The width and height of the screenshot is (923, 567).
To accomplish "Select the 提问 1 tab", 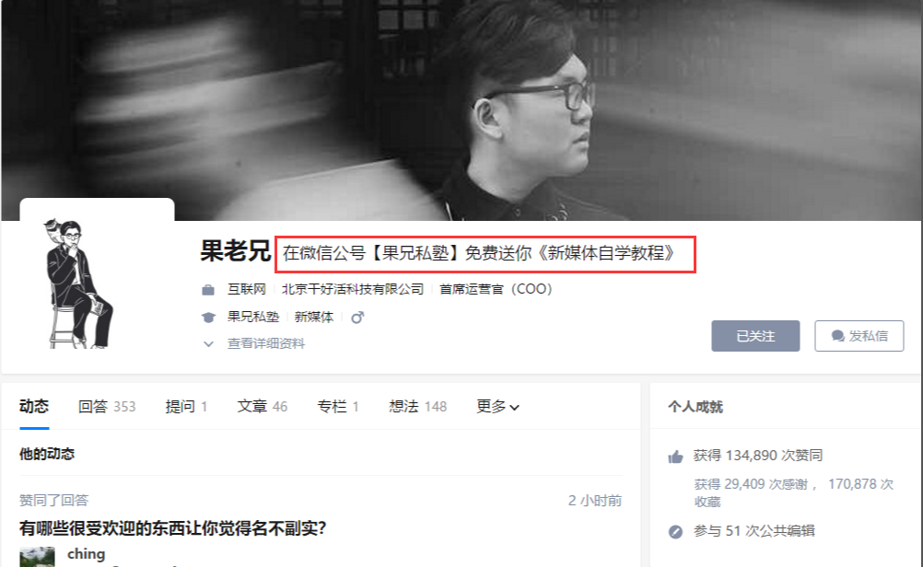I will click(x=186, y=407).
